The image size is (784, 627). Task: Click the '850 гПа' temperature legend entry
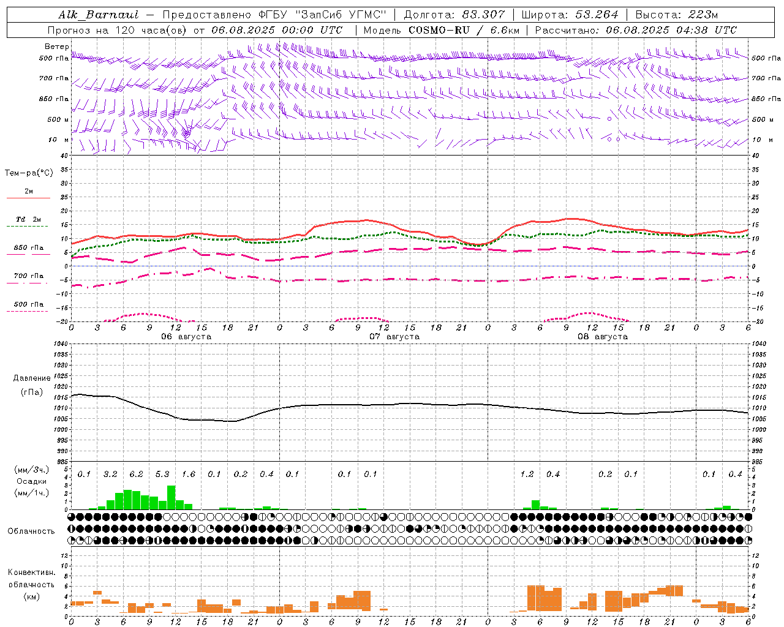click(29, 247)
